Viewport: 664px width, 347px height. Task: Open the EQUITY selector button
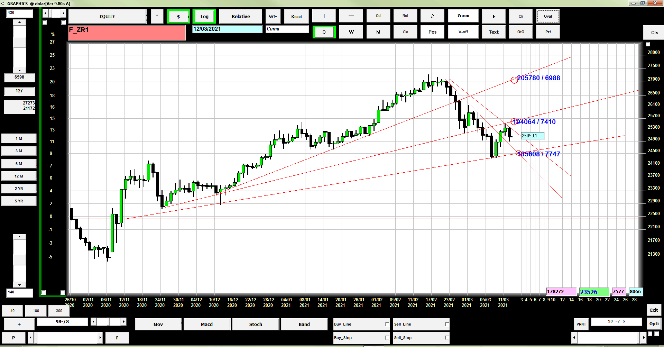[107, 16]
